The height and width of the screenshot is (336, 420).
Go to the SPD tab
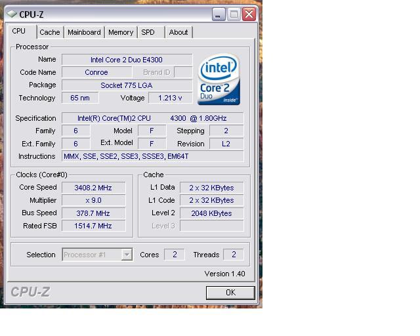tap(150, 32)
